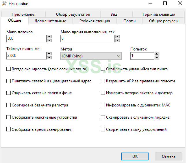Check Отображать неактивные устройства
This screenshot has width=187, height=163.
pyautogui.click(x=8, y=117)
